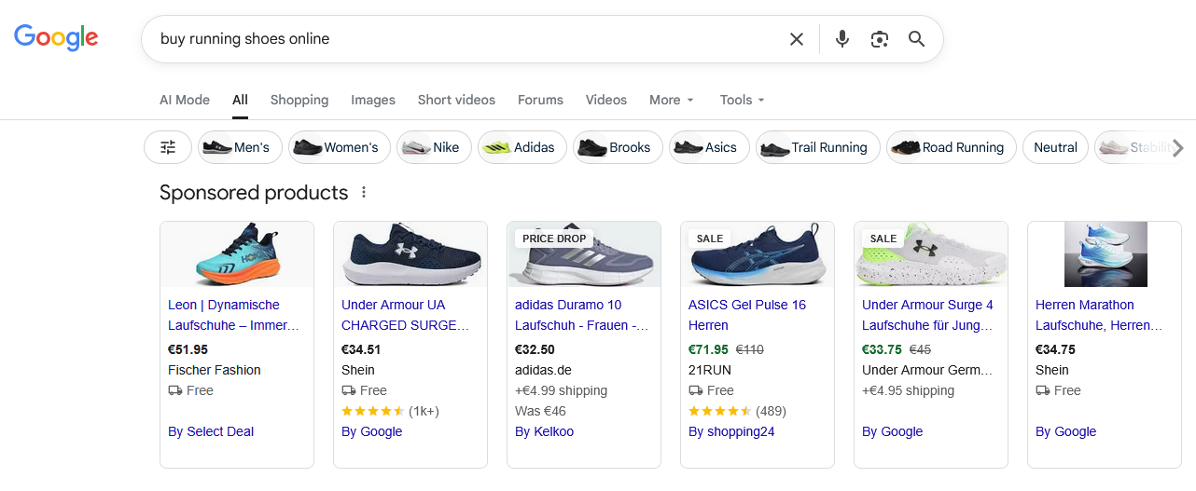Click the 1k+ reviews star rating
The height and width of the screenshot is (491, 1196).
click(390, 411)
